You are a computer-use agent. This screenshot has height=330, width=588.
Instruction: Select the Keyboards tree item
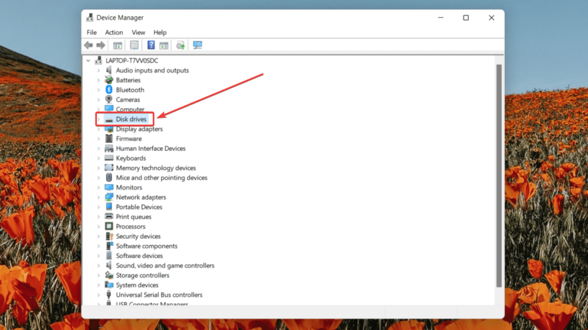130,158
